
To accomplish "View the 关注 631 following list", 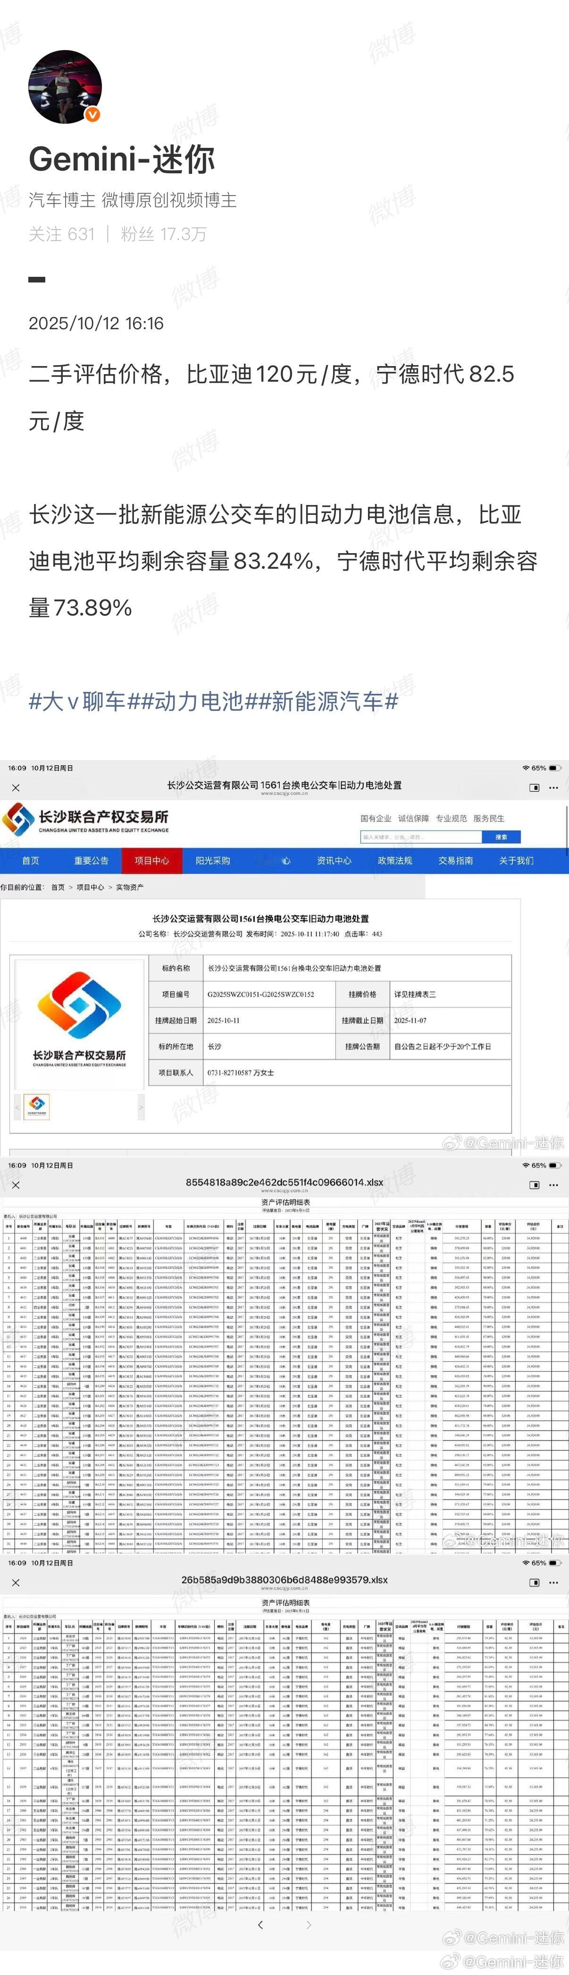I will 62,234.
